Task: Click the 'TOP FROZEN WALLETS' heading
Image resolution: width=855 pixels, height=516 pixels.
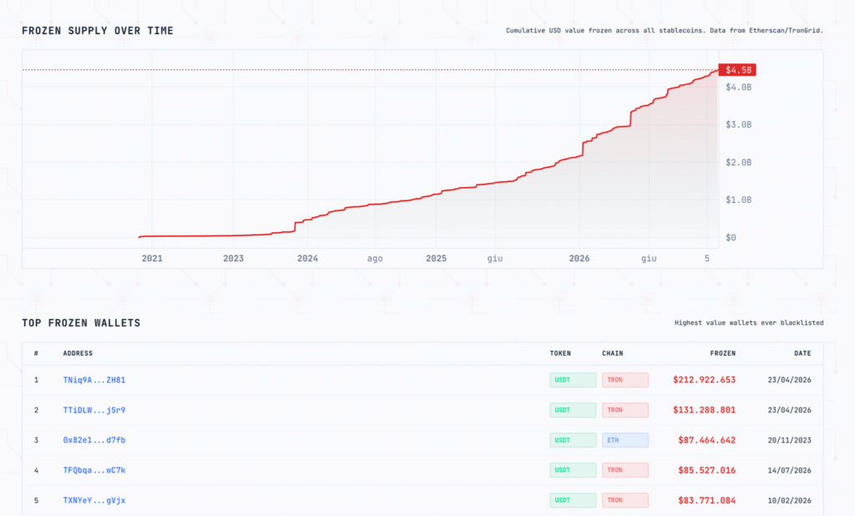Action: [x=81, y=323]
